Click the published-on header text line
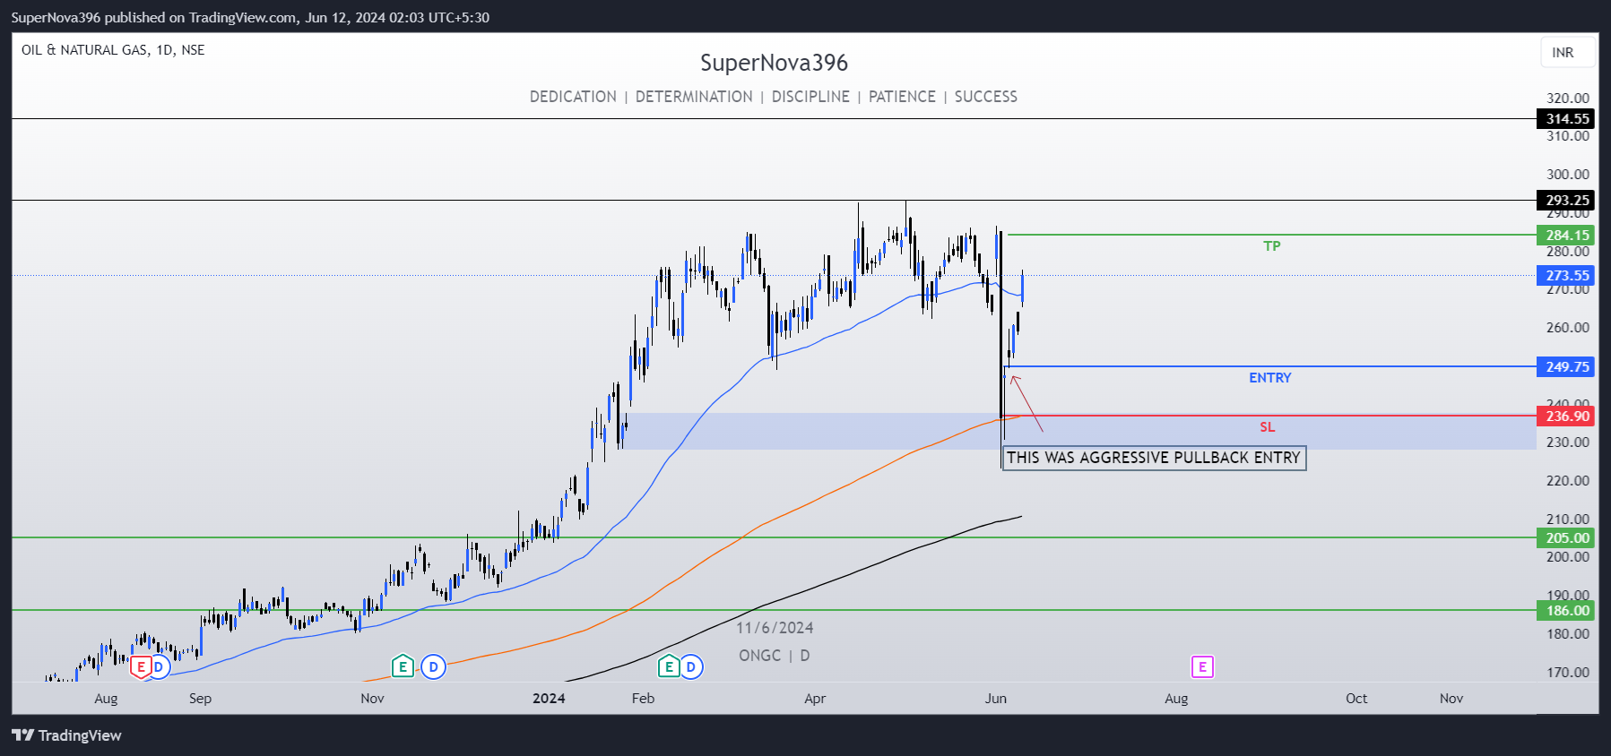This screenshot has height=756, width=1611. pos(250,17)
